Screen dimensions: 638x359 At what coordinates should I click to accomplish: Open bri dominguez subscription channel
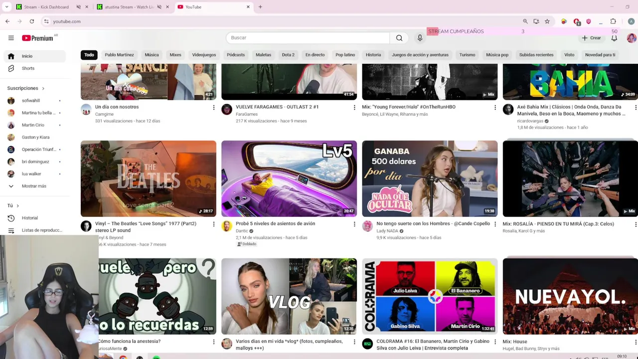click(x=34, y=162)
